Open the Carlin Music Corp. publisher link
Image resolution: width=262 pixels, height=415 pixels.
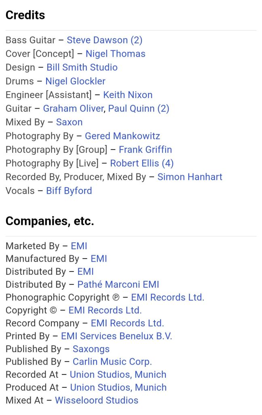point(112,362)
